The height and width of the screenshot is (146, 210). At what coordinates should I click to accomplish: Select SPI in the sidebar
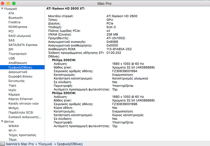click(x=11, y=49)
